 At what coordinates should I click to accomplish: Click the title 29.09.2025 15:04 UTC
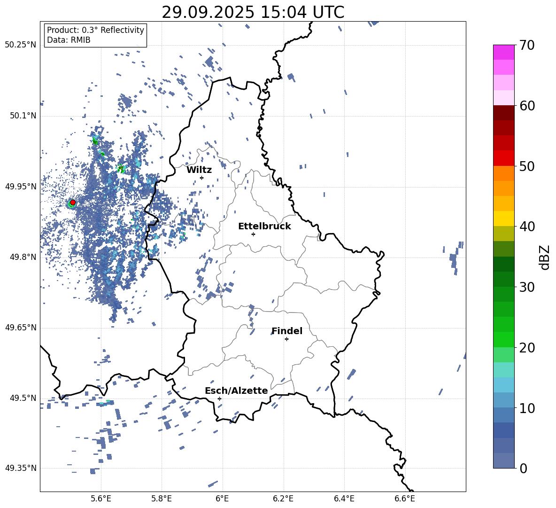point(253,12)
